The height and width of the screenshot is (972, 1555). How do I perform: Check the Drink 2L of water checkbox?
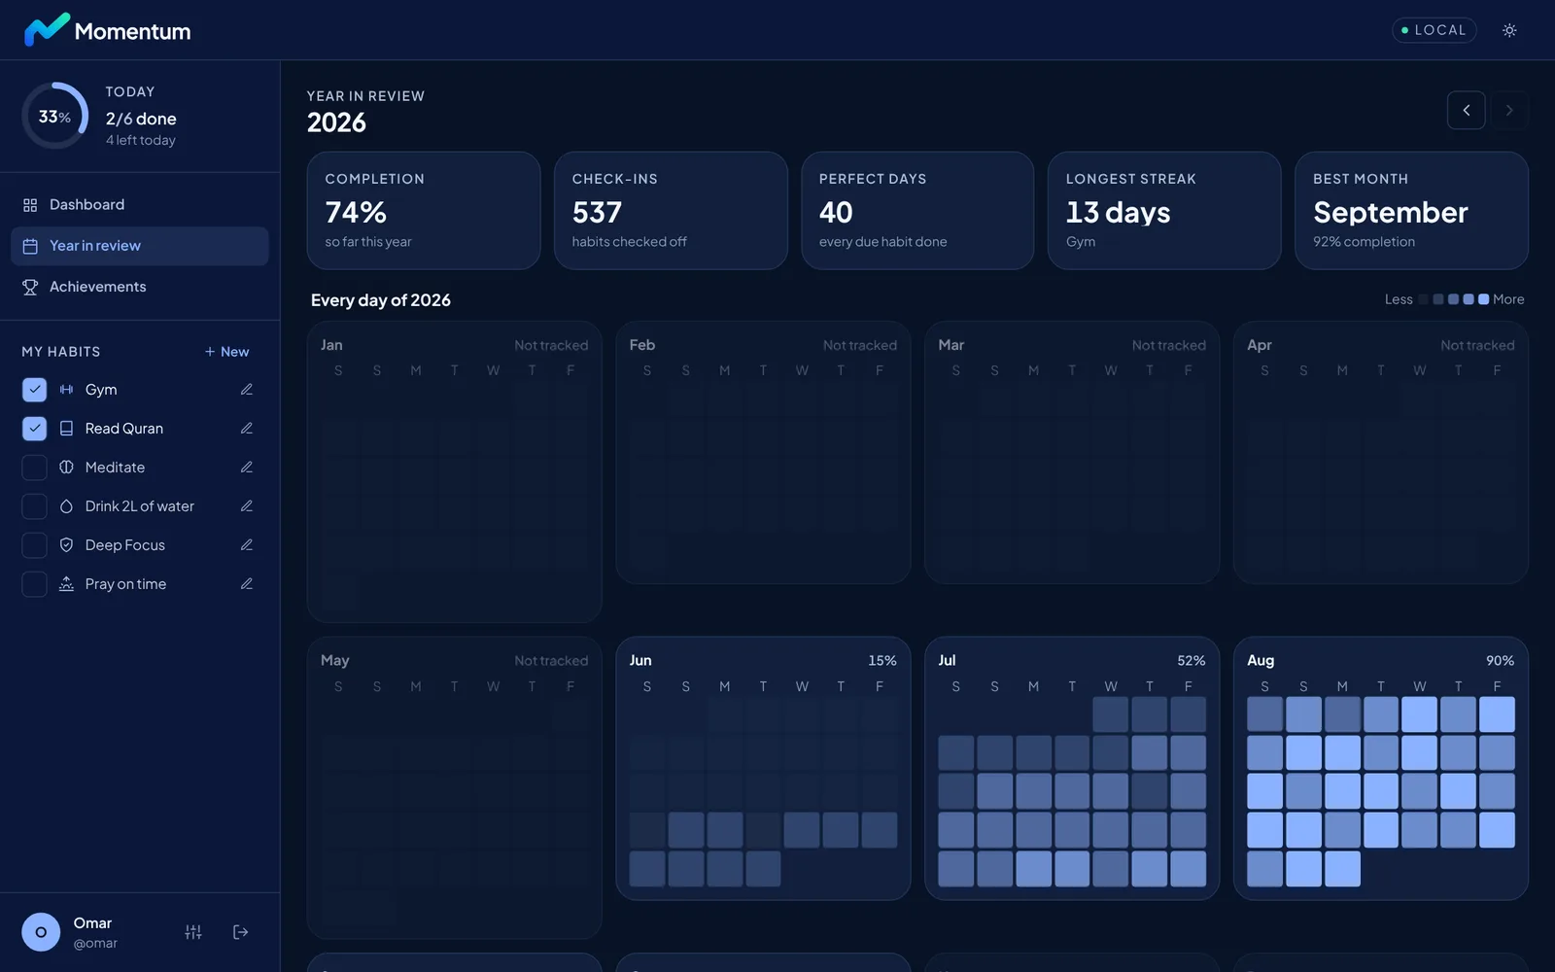pos(34,506)
